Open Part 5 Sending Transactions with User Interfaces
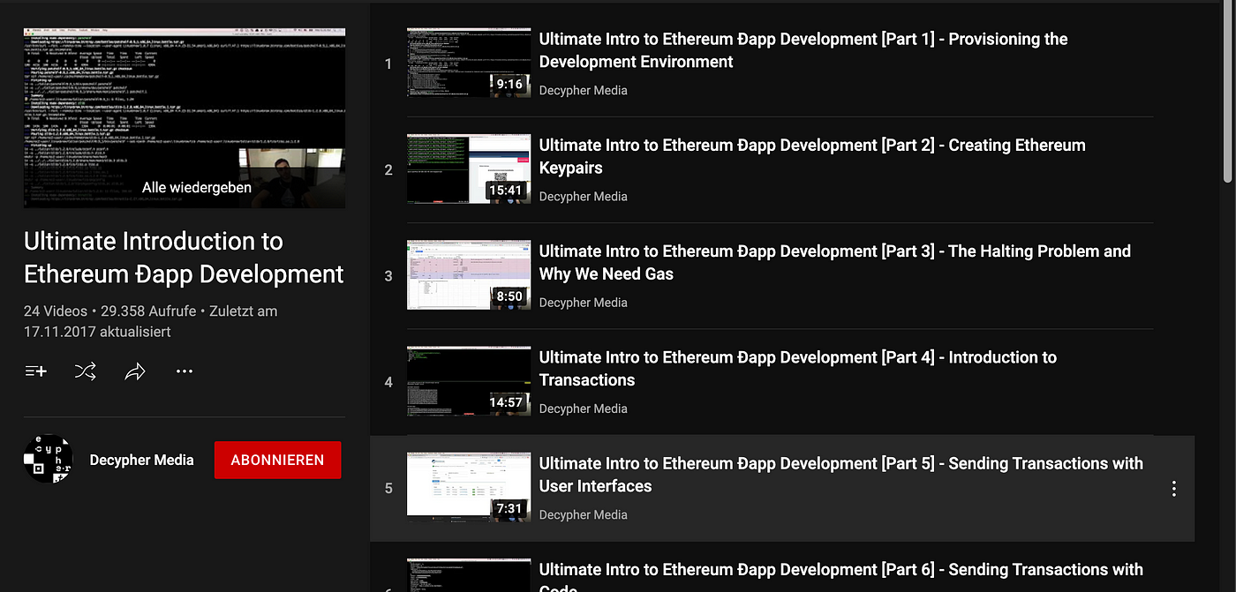This screenshot has width=1236, height=592. click(840, 474)
